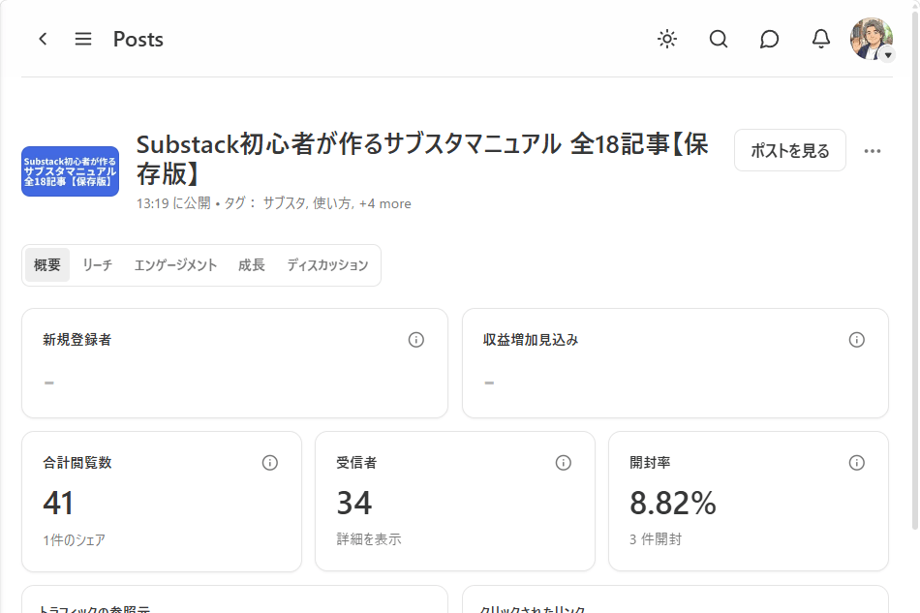Viewport: 920px width, 613px height.
Task: Switch to the リーチ tab
Action: [98, 265]
